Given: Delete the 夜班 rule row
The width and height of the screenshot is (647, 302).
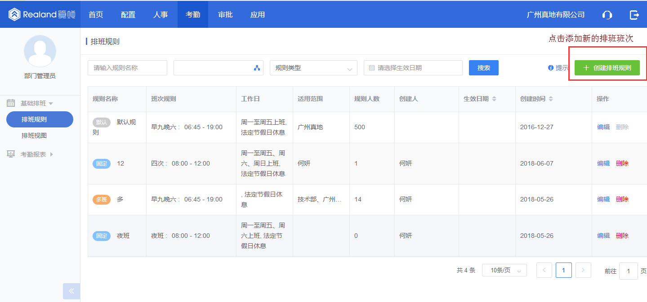Looking at the screenshot, I should [x=622, y=236].
